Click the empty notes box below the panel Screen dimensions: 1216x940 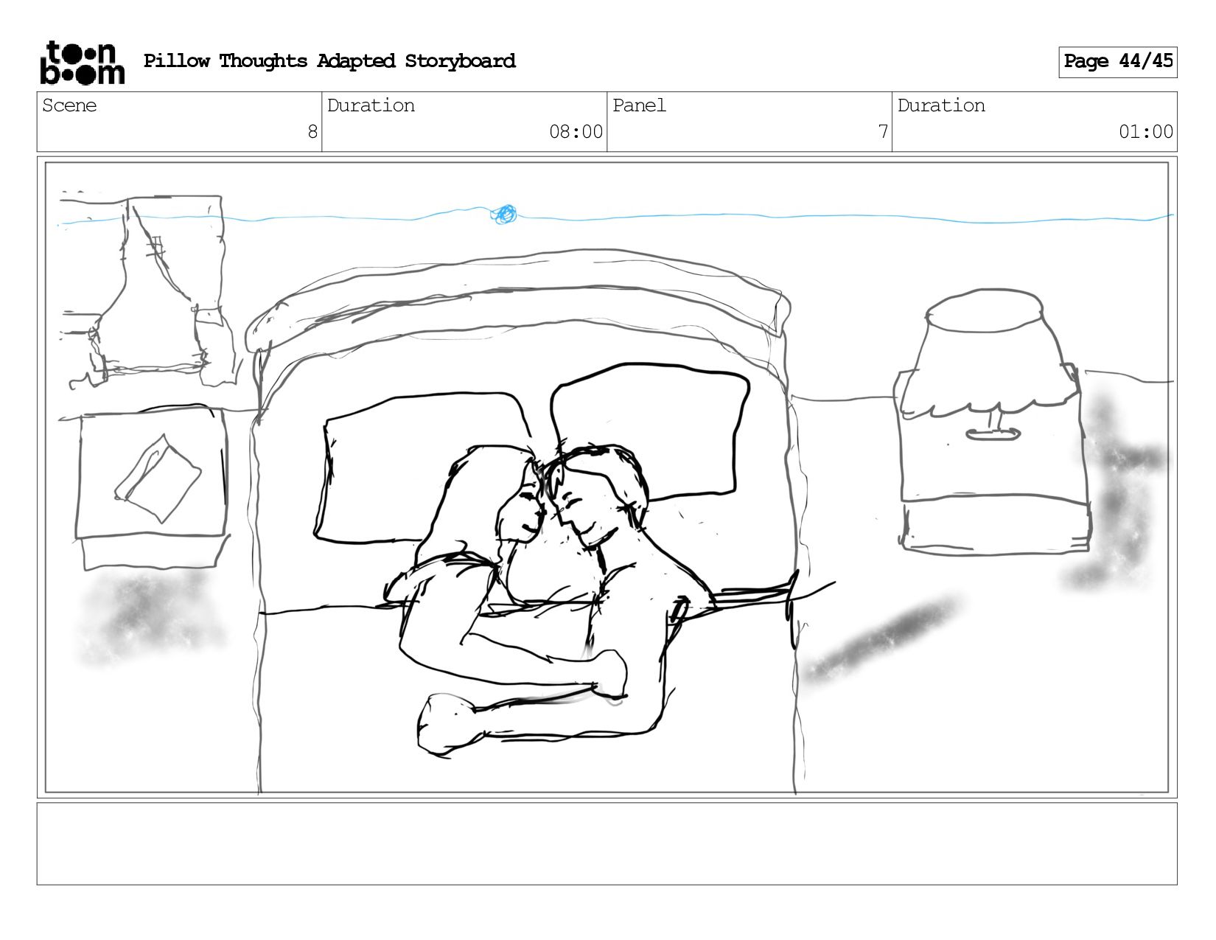click(607, 844)
